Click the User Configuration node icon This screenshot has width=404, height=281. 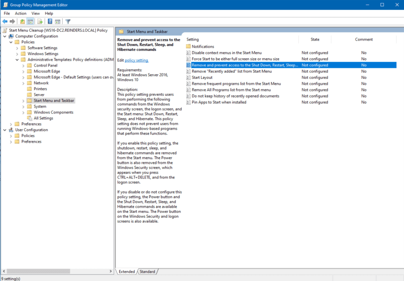pos(11,130)
